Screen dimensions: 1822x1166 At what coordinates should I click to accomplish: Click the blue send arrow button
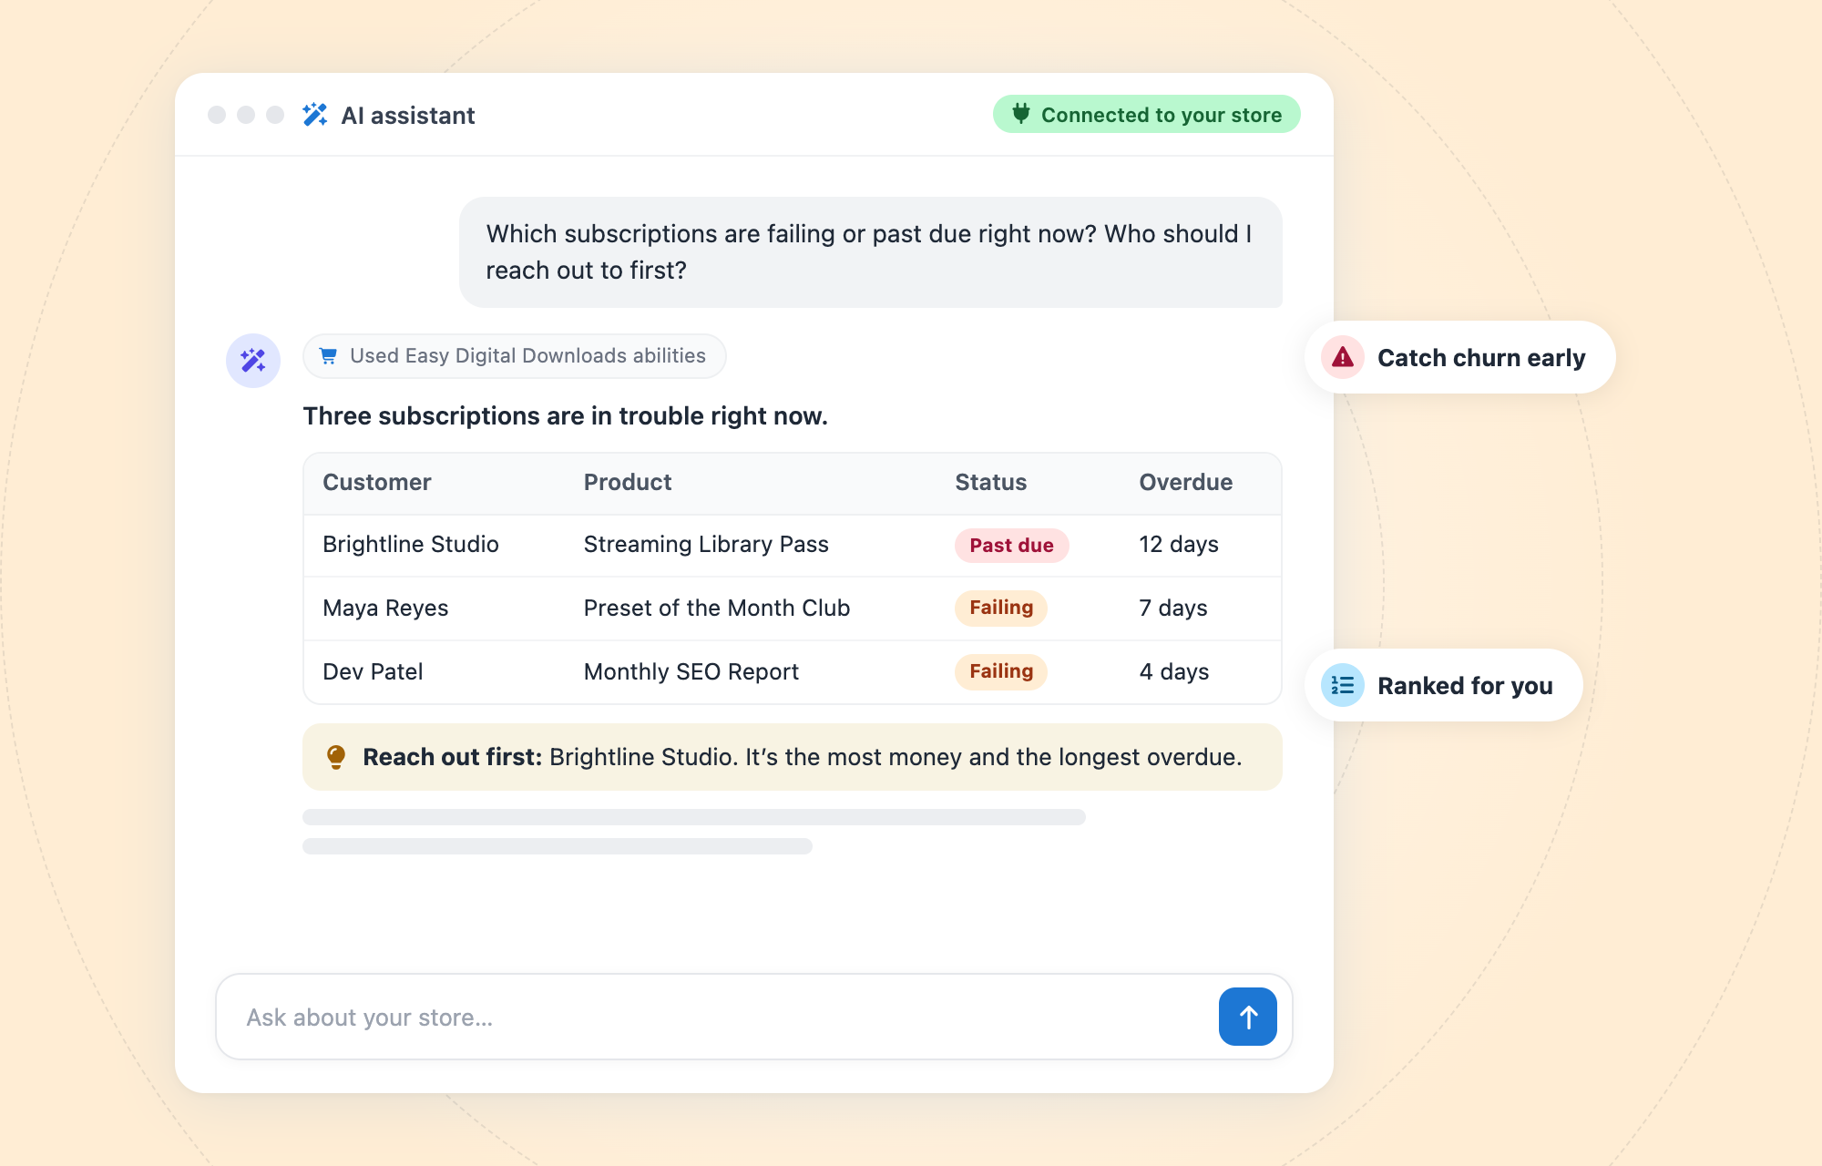(1248, 1017)
